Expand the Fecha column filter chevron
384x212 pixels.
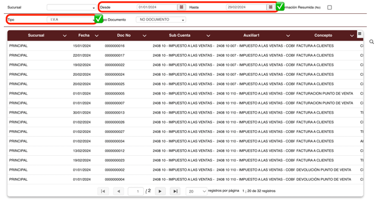97,36
